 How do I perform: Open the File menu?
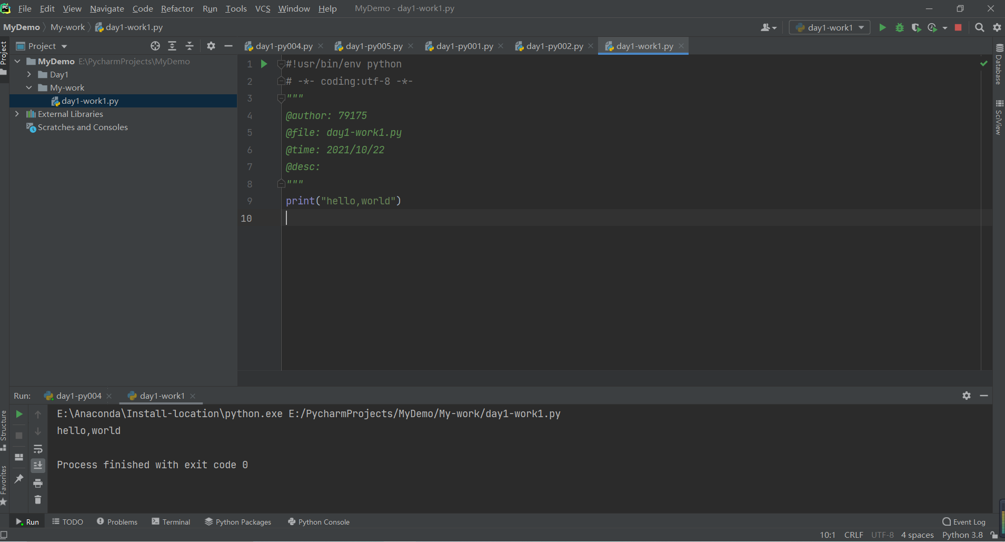(x=25, y=8)
